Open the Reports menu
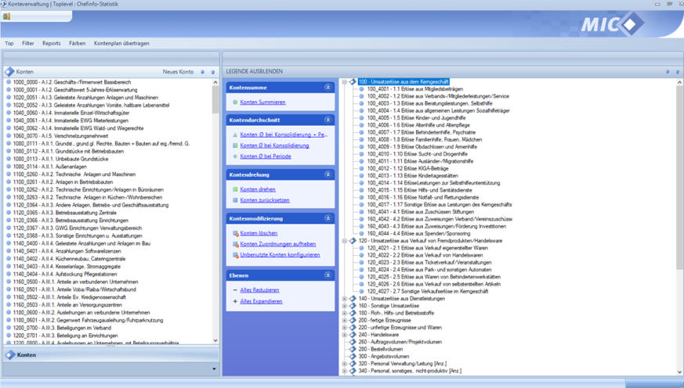684x388 pixels. click(x=52, y=43)
